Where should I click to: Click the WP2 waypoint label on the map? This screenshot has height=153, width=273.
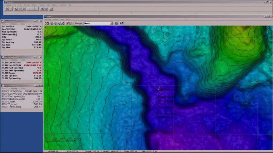pos(128,82)
